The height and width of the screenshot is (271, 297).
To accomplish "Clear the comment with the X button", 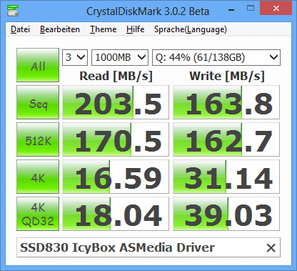I will pyautogui.click(x=271, y=248).
